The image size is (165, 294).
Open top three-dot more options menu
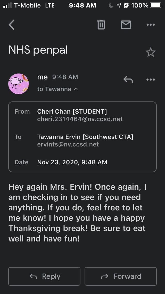(151, 25)
